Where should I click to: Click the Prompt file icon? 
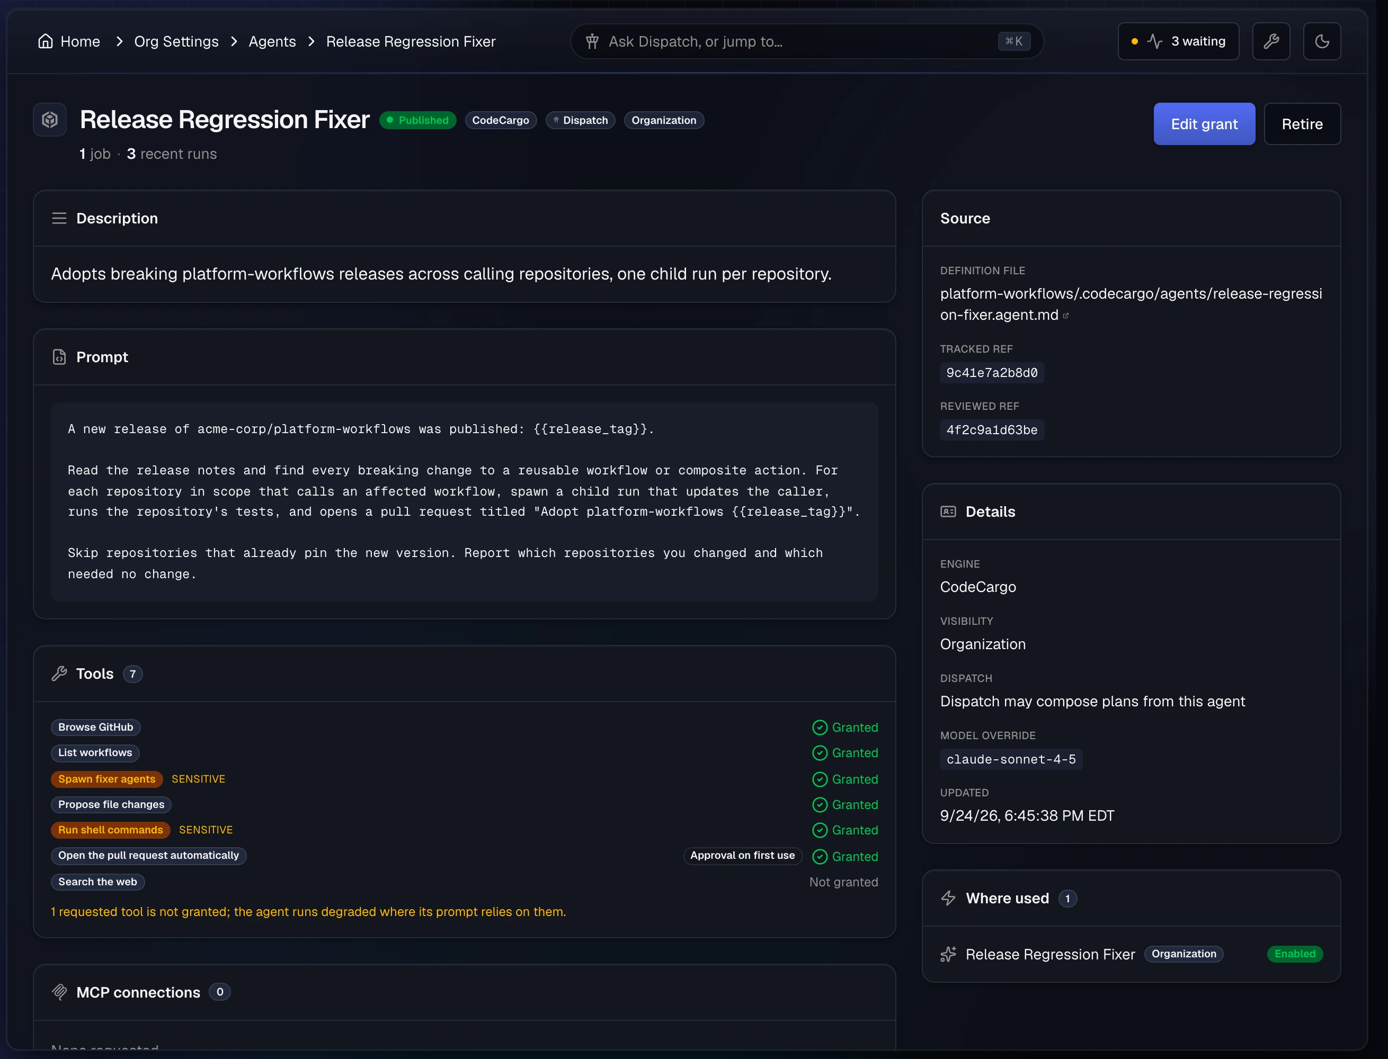(59, 357)
